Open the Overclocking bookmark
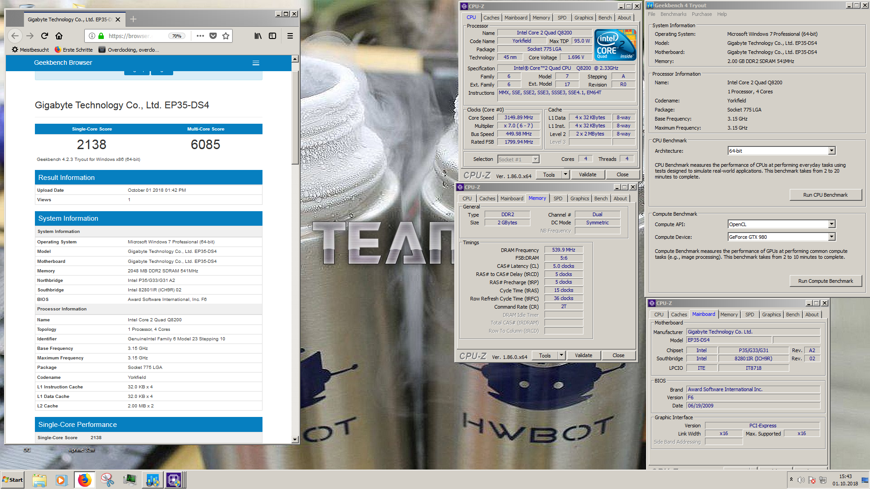The width and height of the screenshot is (870, 489). pyautogui.click(x=129, y=50)
